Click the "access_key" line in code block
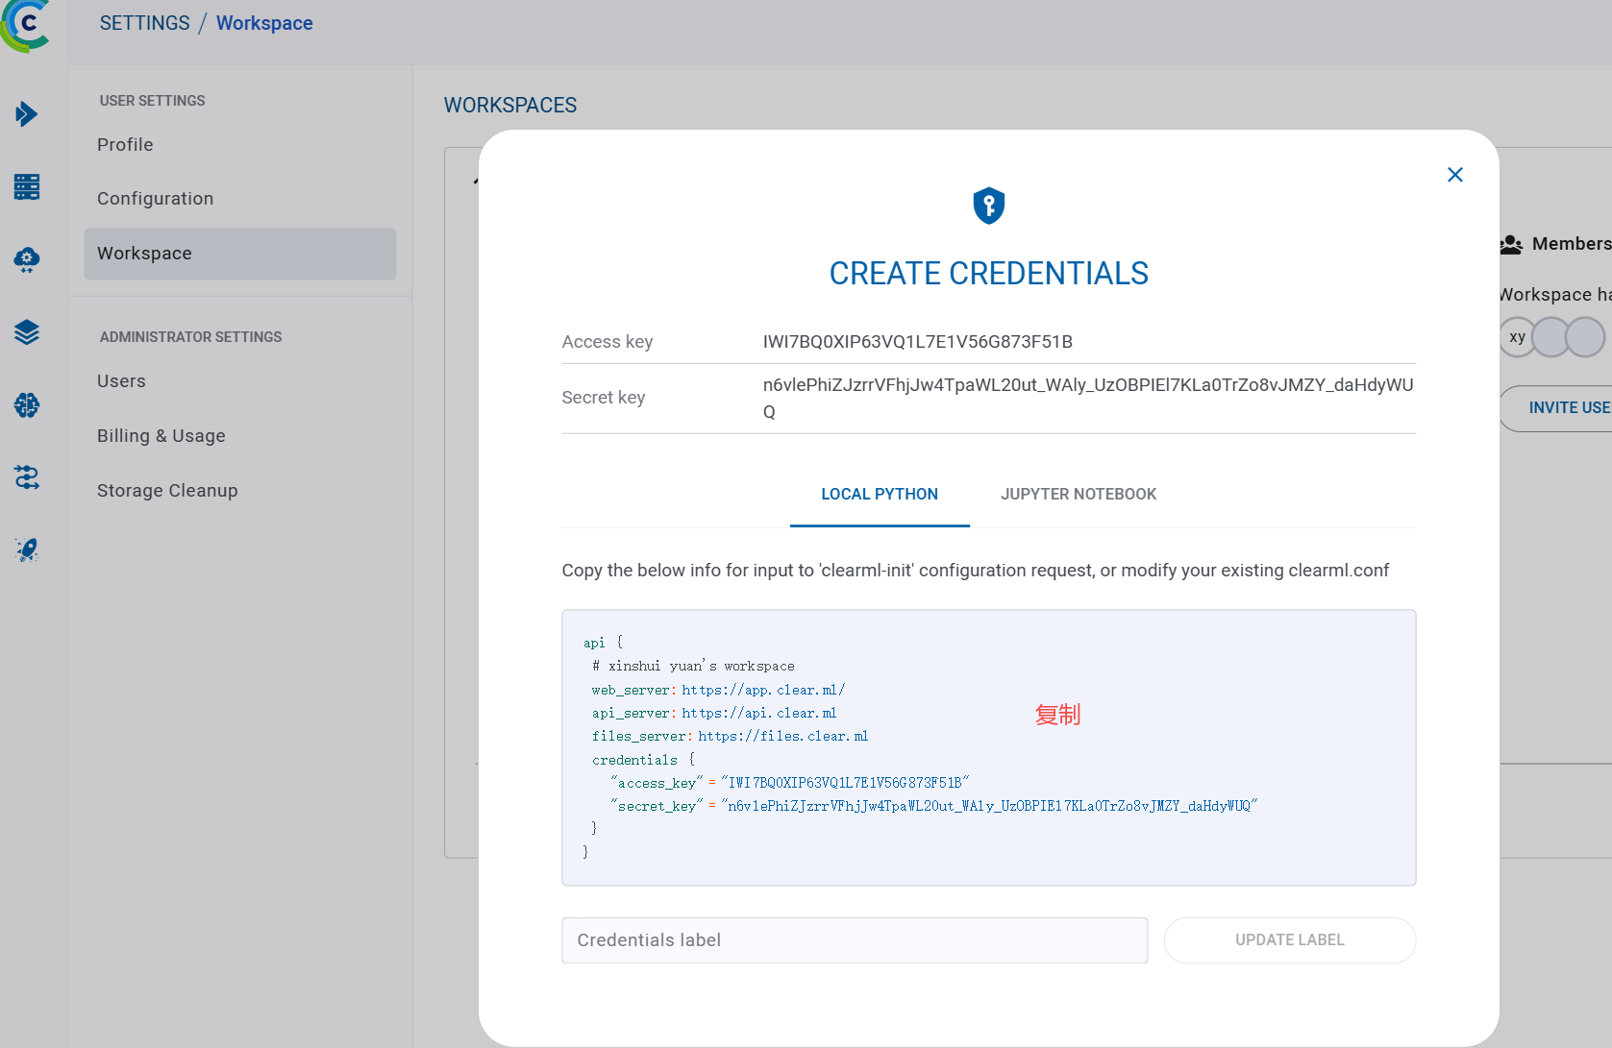 coord(790,783)
